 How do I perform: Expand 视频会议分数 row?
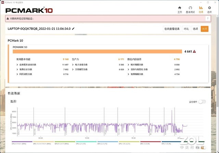tap(17, 69)
